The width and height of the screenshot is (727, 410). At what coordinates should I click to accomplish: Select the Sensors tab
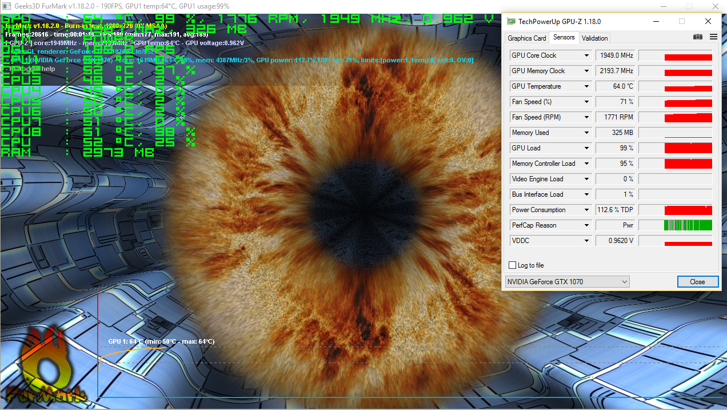[564, 37]
